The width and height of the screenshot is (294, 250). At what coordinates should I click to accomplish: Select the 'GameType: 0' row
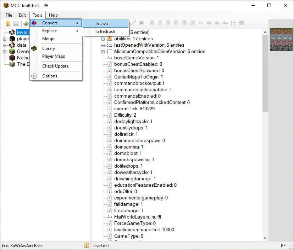(x=129, y=236)
